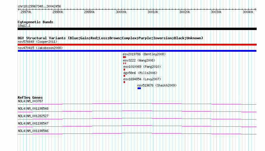
Task: Select the red dgv58n6 variant square
Action: coord(124,76)
